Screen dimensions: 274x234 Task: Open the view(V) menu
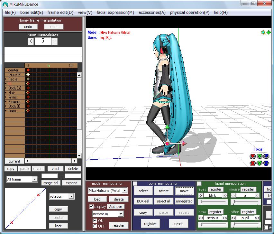pos(85,13)
